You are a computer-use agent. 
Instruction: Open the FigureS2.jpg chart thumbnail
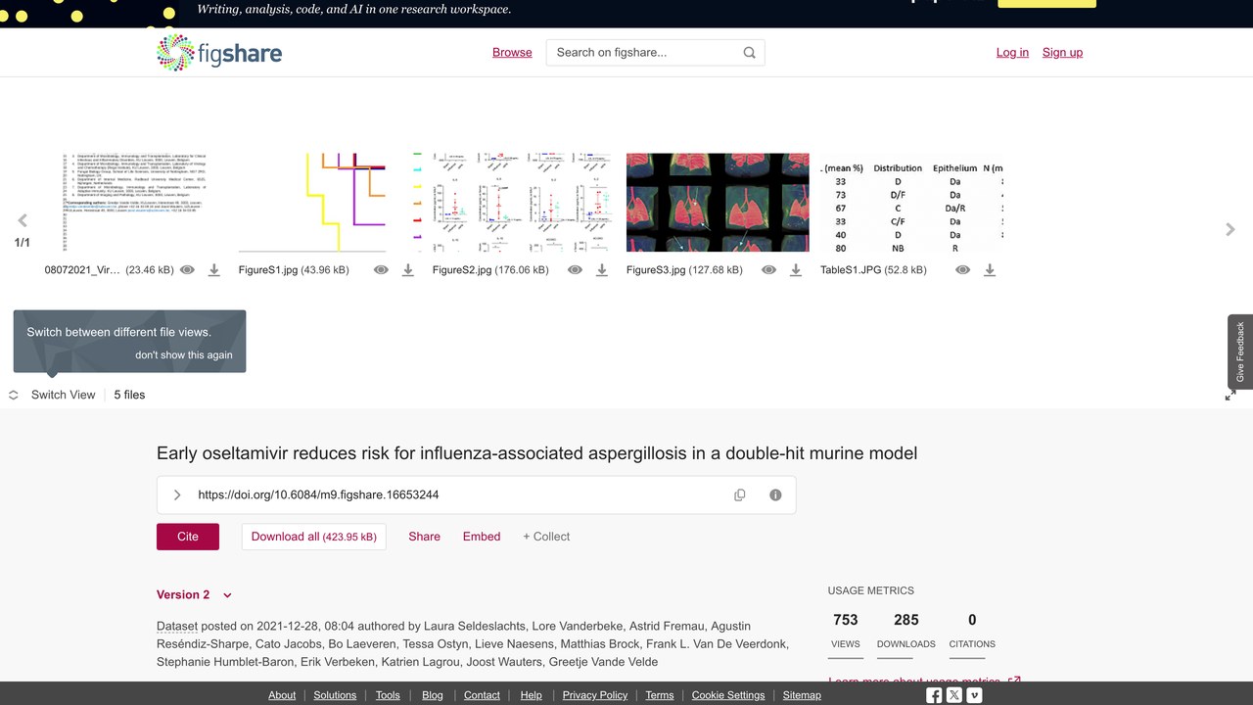point(523,202)
